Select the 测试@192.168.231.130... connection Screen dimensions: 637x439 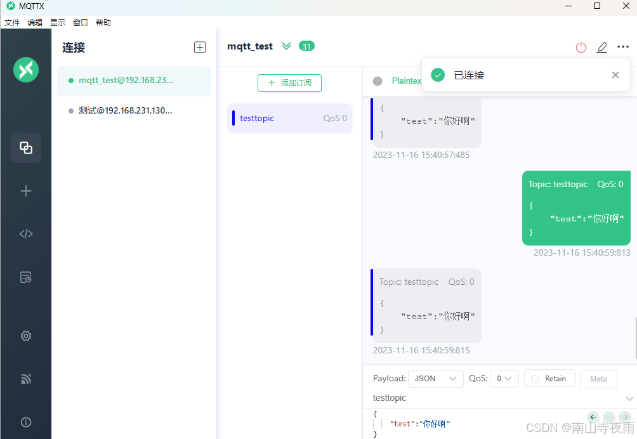click(134, 110)
